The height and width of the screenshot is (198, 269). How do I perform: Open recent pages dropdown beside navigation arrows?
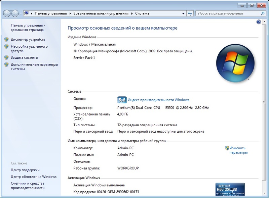click(21, 13)
